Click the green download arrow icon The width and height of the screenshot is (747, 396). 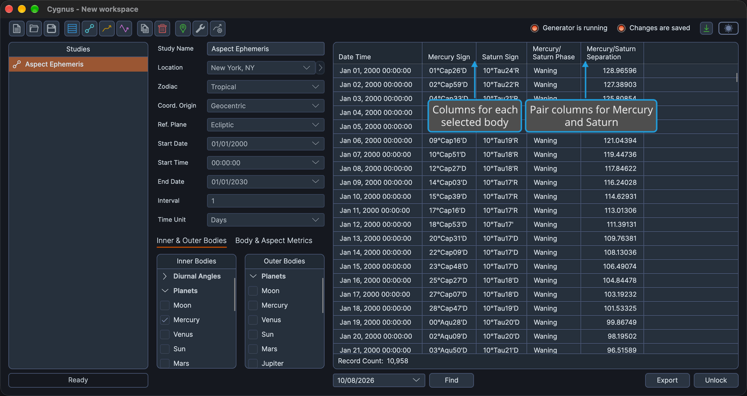tap(707, 28)
